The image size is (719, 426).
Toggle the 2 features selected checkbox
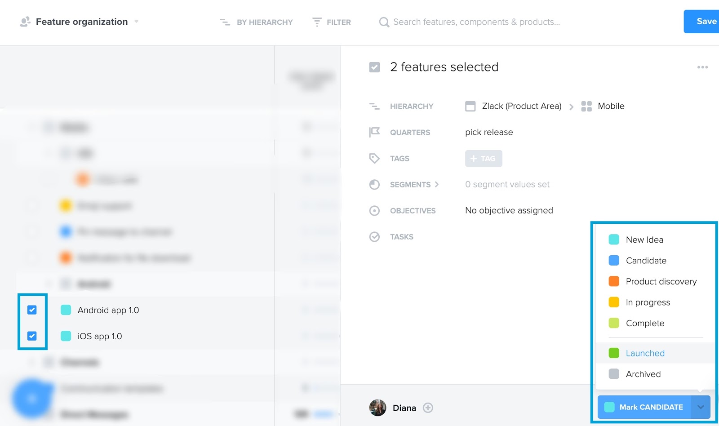(x=374, y=67)
